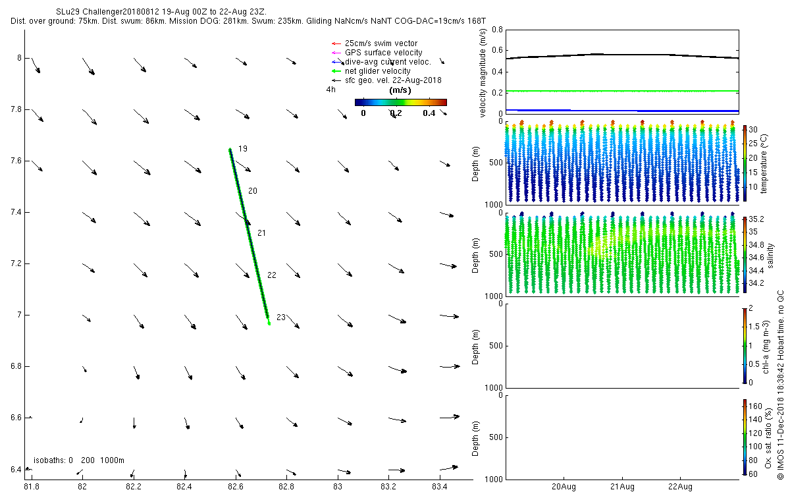The height and width of the screenshot is (494, 790).
Task: Click the red swim vector legend arrow
Action: 335,43
